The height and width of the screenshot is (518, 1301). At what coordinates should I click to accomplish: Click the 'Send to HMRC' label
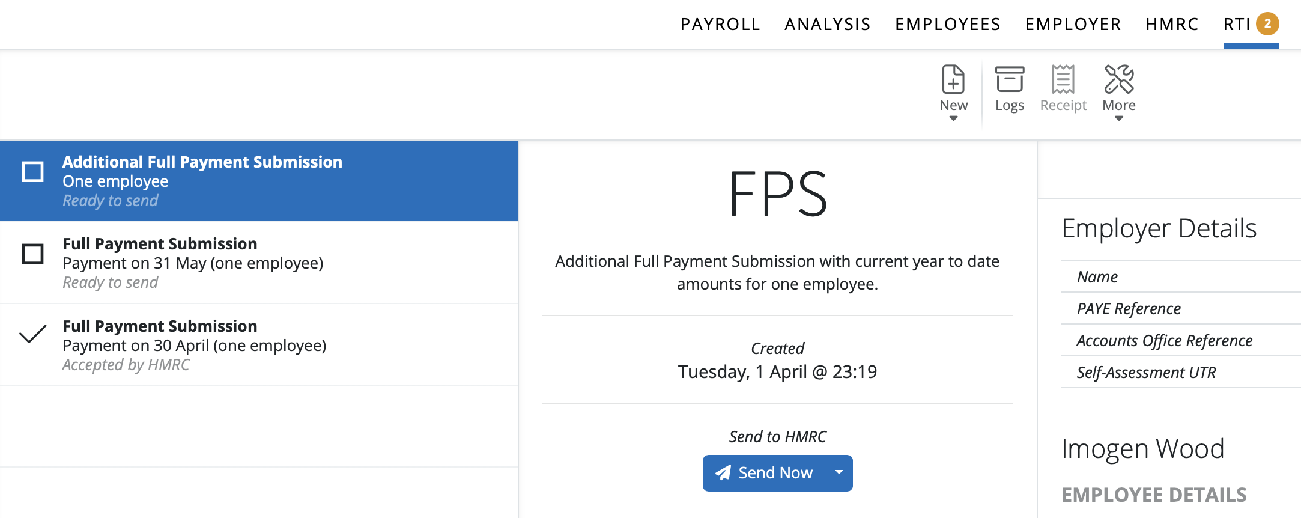pos(777,437)
